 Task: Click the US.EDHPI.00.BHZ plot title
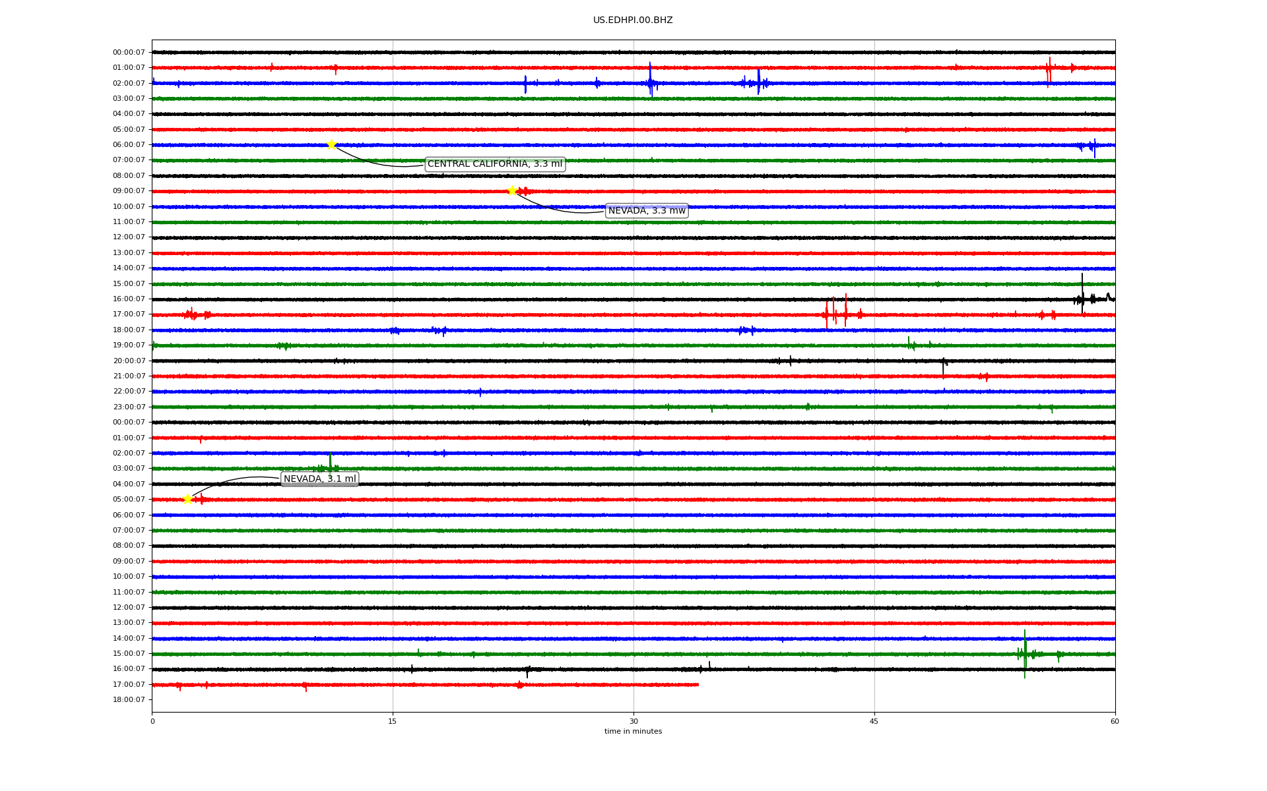tap(633, 20)
